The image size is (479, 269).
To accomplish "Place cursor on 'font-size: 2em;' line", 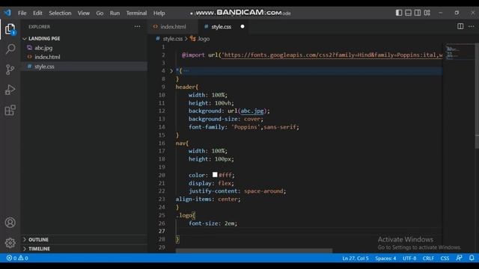I will [213, 223].
